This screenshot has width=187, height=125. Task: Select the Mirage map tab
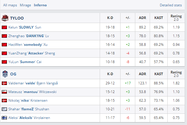pos(25,5)
